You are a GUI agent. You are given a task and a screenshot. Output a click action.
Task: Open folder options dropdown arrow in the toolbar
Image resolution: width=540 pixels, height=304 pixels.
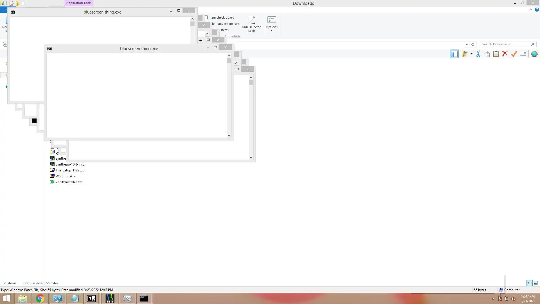click(x=471, y=54)
